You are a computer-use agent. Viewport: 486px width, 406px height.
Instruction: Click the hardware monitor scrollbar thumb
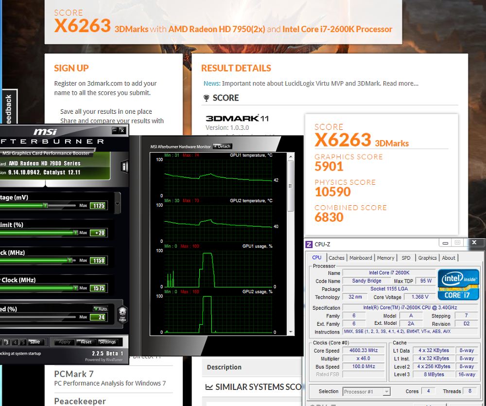[x=291, y=186]
